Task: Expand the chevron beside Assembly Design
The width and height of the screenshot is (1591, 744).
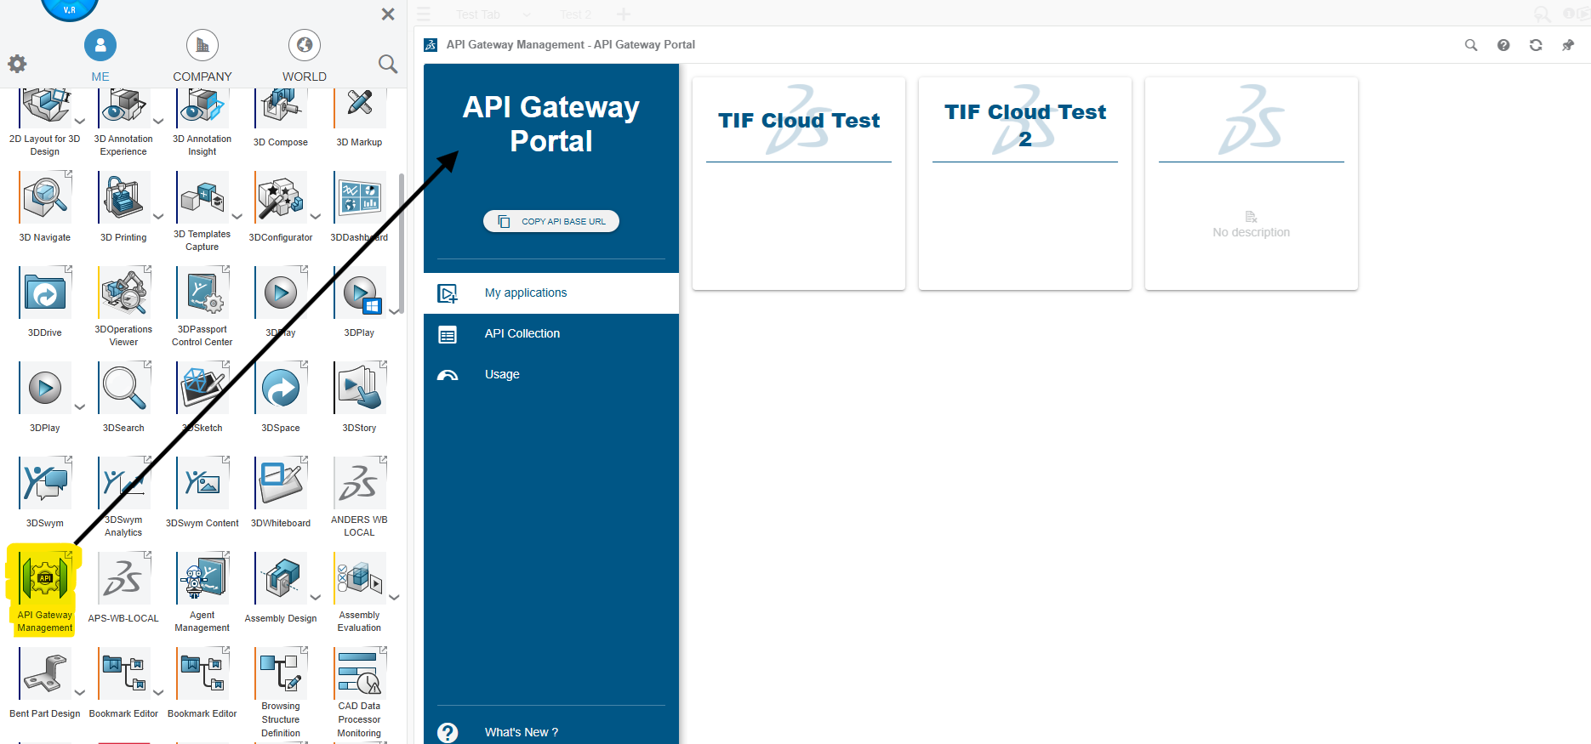Action: pos(316,597)
